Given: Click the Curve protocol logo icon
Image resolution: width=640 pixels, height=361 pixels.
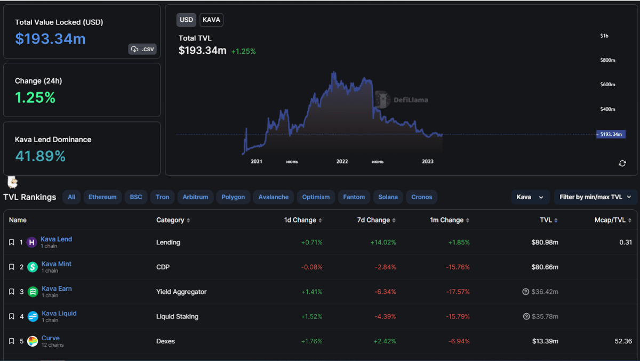Looking at the screenshot, I should 33,341.
